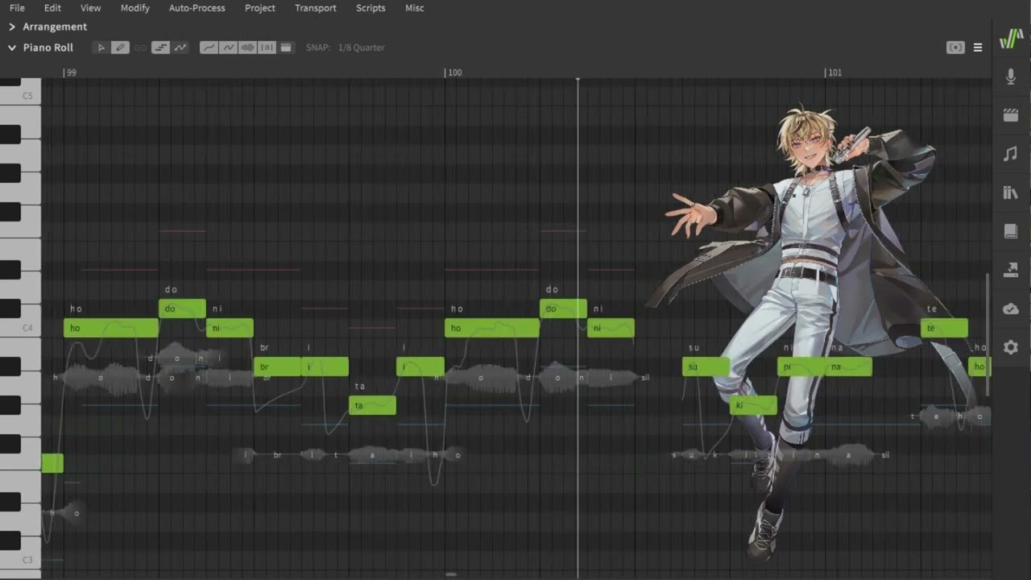Toggle the wavy pitch deviation display icon

coord(228,48)
